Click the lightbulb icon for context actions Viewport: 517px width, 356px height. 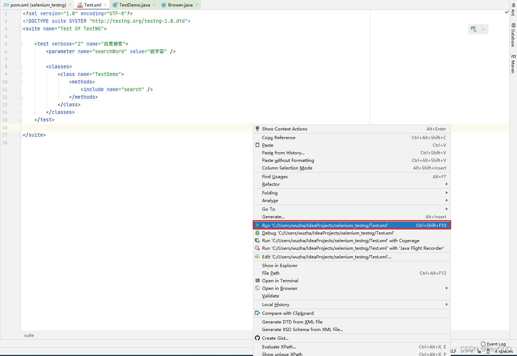pos(257,129)
